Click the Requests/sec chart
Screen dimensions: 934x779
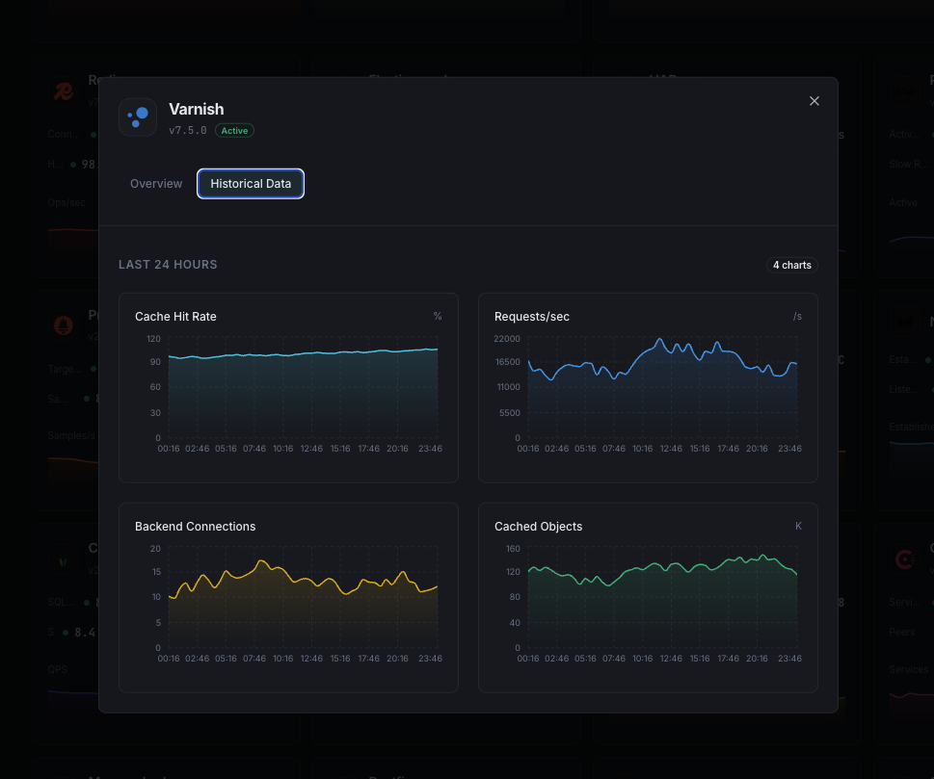tap(647, 385)
